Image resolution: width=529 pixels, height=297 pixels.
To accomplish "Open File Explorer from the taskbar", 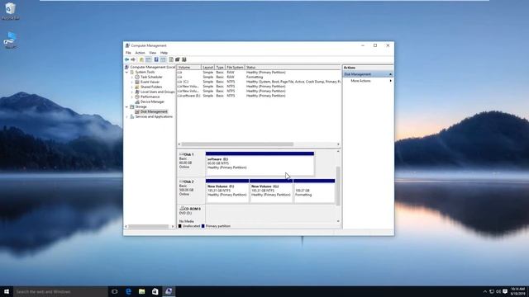I will (141, 291).
